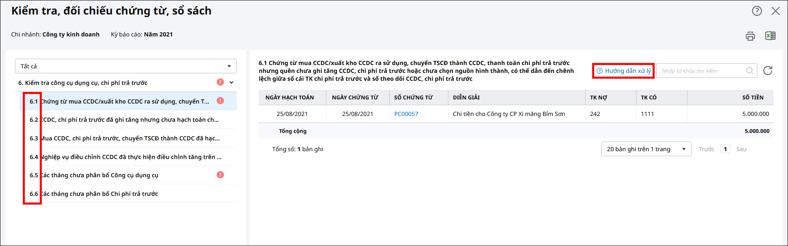Screen dimensions: 788x246
Task: Open voucher PC00057
Action: [406, 114]
